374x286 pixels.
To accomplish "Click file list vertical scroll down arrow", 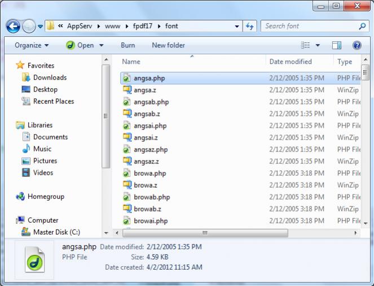I will point(365,223).
